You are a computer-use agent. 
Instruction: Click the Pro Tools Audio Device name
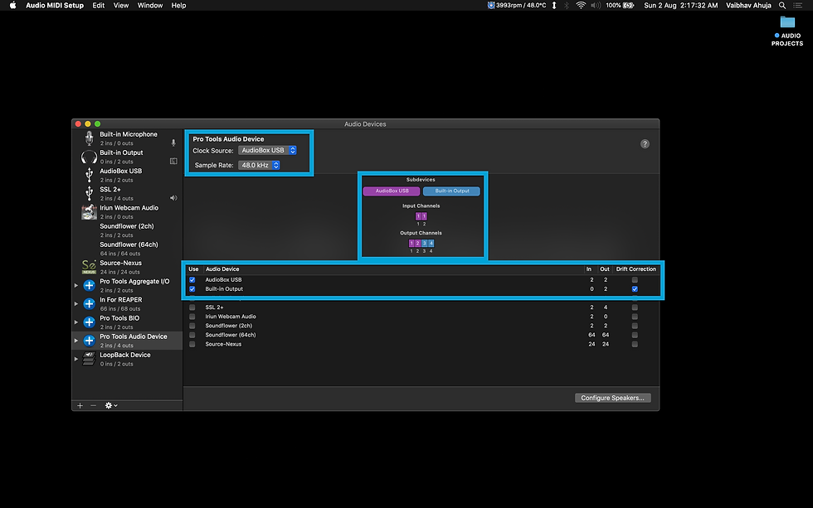click(x=134, y=336)
